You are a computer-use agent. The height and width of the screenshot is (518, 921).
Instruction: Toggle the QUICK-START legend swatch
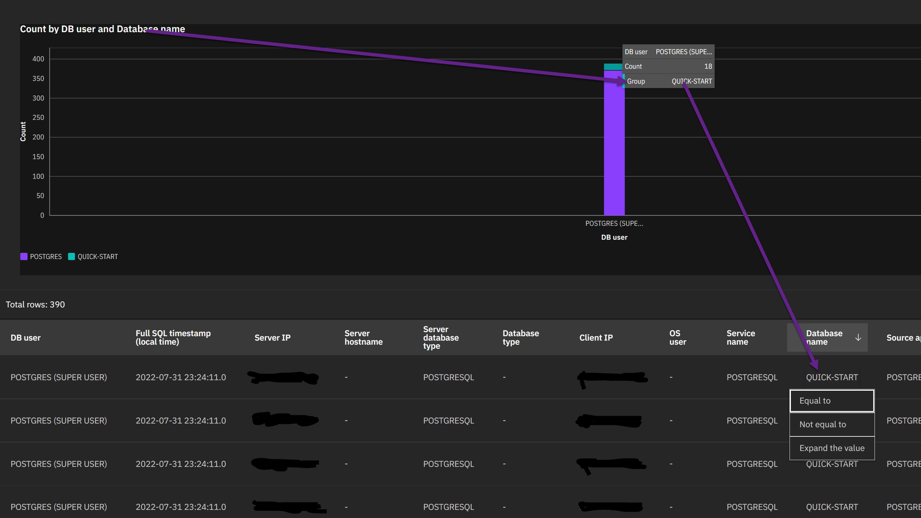tap(71, 257)
